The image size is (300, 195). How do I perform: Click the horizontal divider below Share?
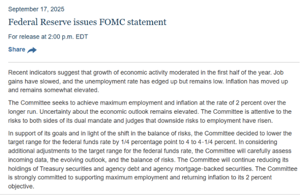(x=154, y=62)
